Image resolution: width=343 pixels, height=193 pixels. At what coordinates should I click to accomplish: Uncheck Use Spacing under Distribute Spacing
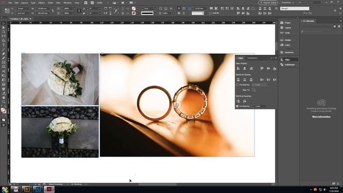237,106
